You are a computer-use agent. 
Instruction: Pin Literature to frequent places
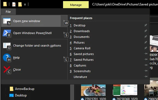click(146, 77)
